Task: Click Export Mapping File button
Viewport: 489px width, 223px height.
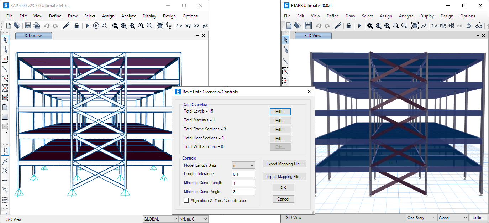Action: [284, 164]
